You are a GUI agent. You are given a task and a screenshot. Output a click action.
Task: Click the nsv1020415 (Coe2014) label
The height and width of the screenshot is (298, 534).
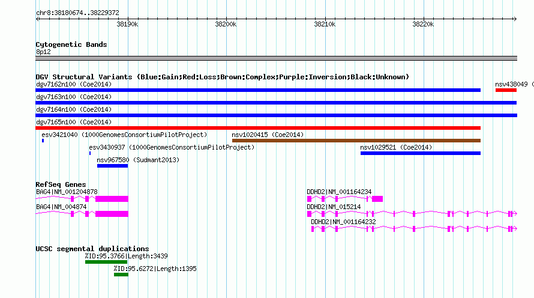click(x=268, y=135)
